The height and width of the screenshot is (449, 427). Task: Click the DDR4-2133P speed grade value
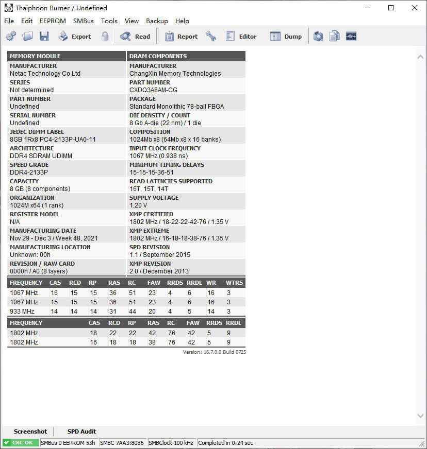point(29,172)
